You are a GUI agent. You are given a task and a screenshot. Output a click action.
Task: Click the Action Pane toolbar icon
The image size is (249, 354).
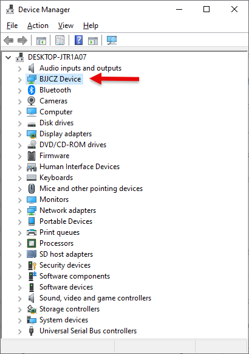[93, 41]
